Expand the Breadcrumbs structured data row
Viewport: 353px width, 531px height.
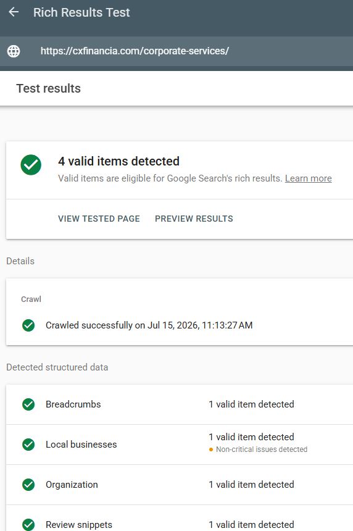pos(180,404)
